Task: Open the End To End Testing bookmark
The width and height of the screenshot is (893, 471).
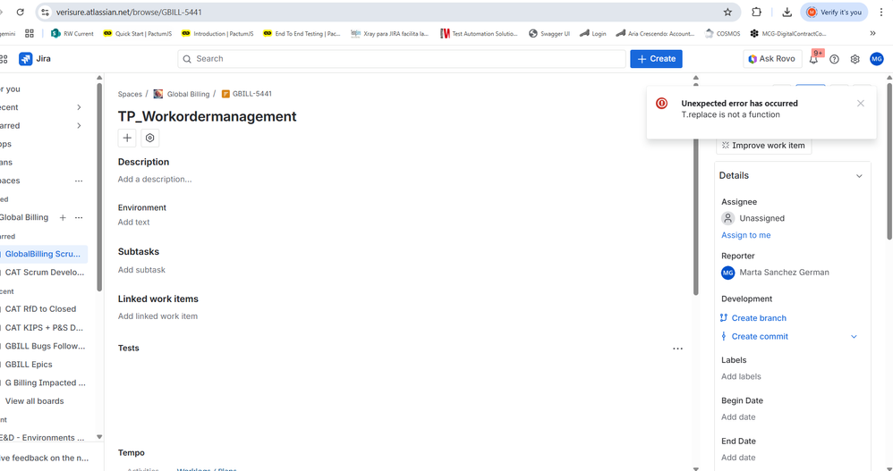Action: point(302,34)
